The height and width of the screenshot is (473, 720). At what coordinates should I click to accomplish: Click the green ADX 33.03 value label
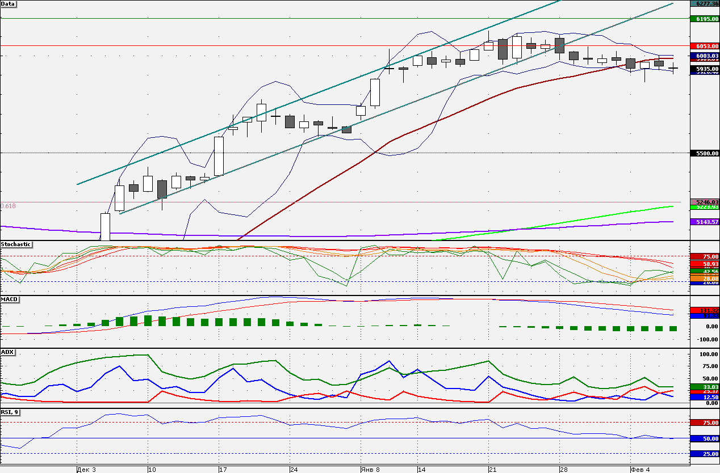pyautogui.click(x=704, y=387)
